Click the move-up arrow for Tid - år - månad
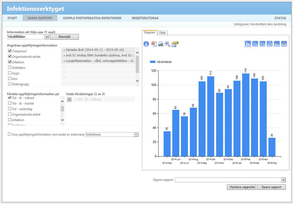 (69, 100)
